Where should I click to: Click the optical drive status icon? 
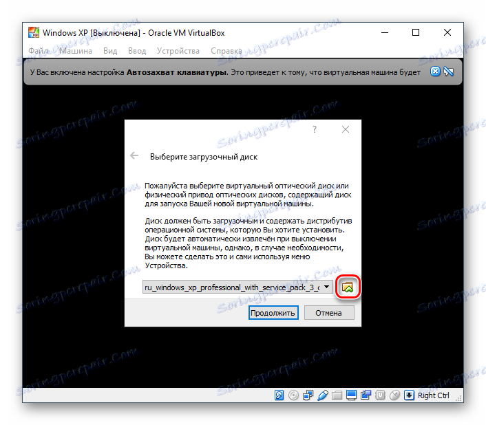[x=293, y=395]
